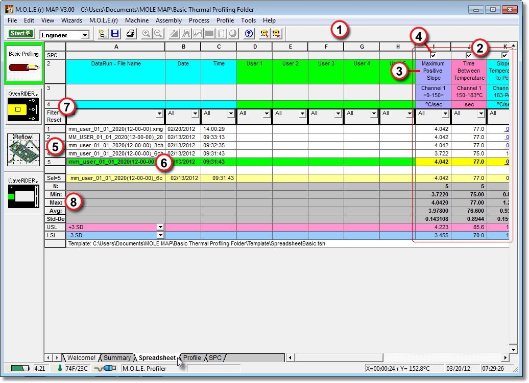Screen dimensions: 529x383
Task: Open the DataRun File Name filter dropdown
Action: coord(159,114)
